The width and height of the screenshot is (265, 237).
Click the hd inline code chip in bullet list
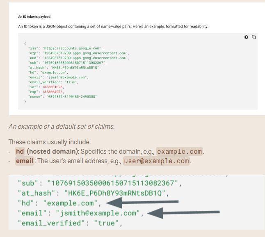coord(20,151)
